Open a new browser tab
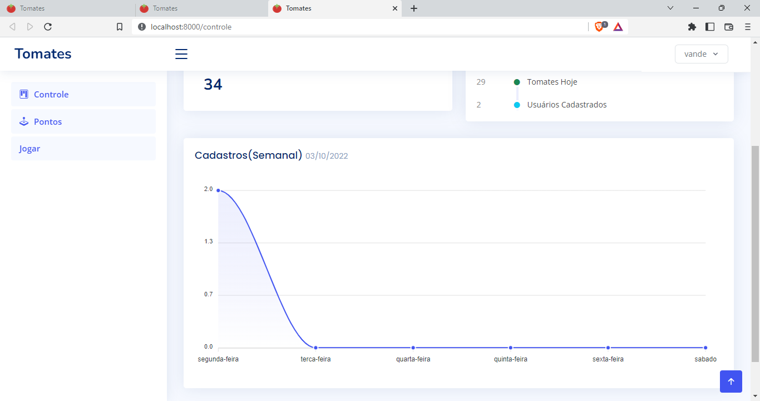Viewport: 760px width, 401px height. tap(414, 8)
